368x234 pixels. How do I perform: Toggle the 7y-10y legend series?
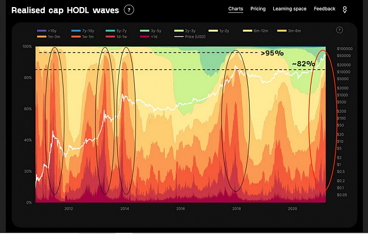[82, 31]
